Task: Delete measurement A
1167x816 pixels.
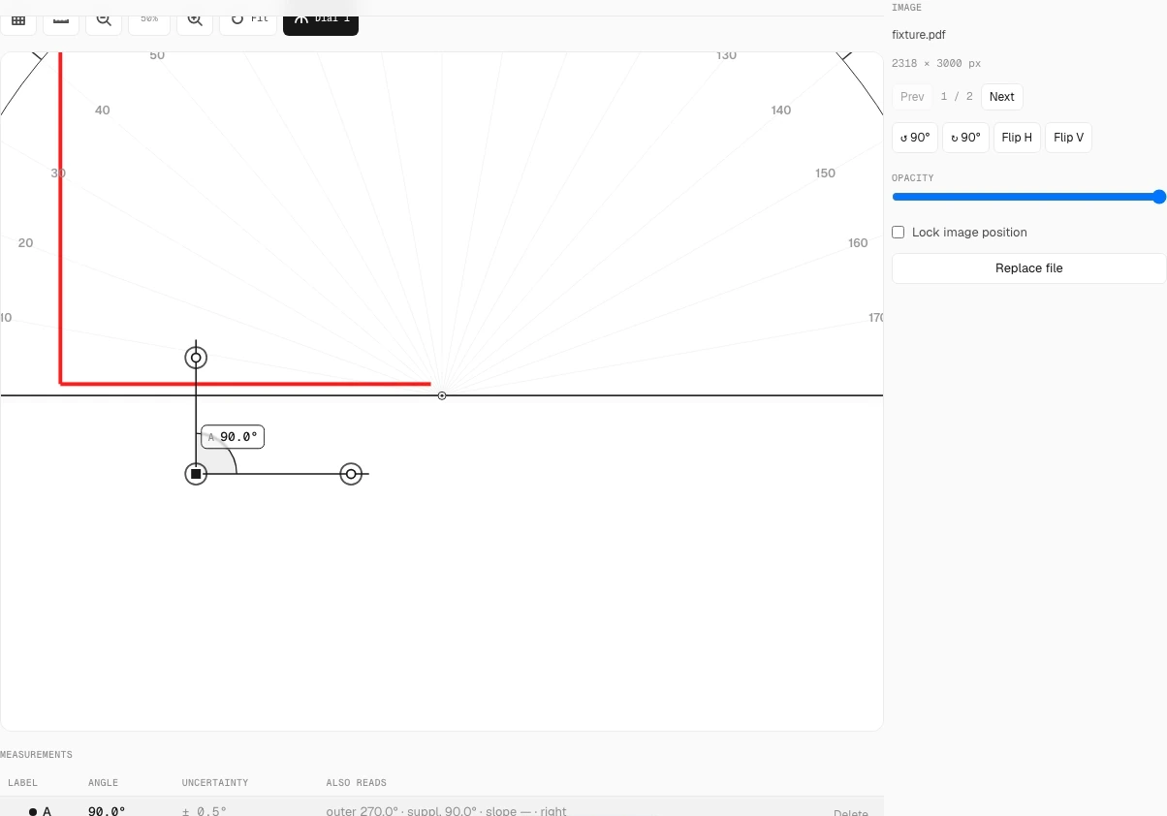Action: 851,812
